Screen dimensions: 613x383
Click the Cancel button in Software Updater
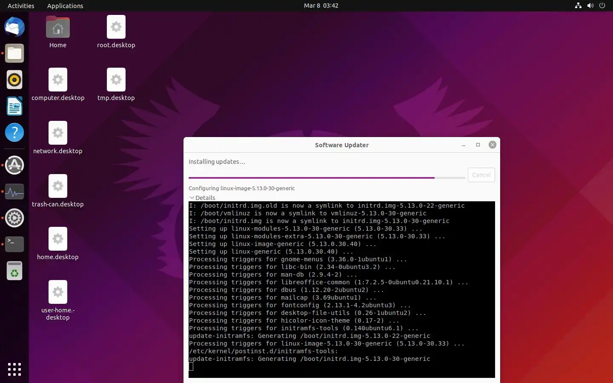(x=481, y=175)
